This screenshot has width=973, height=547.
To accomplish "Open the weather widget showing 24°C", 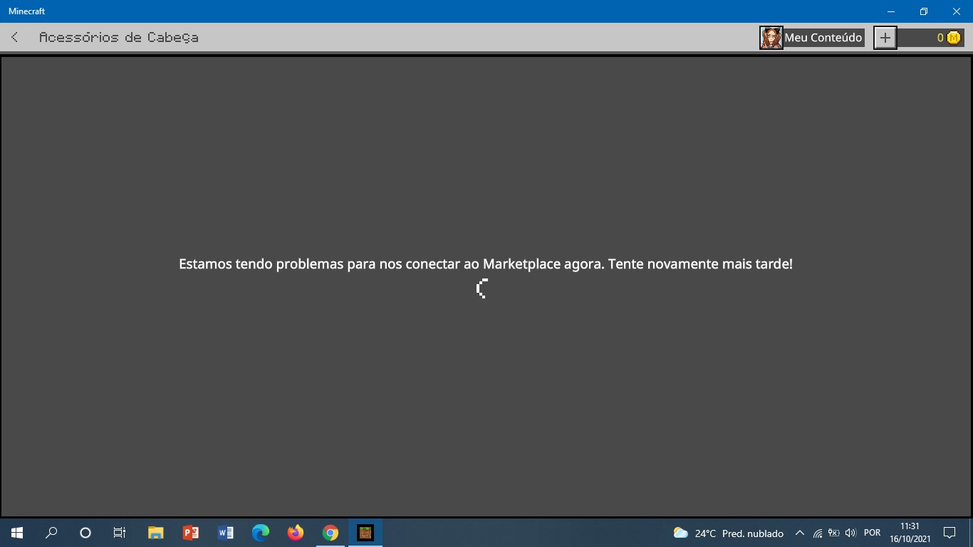I will [728, 533].
